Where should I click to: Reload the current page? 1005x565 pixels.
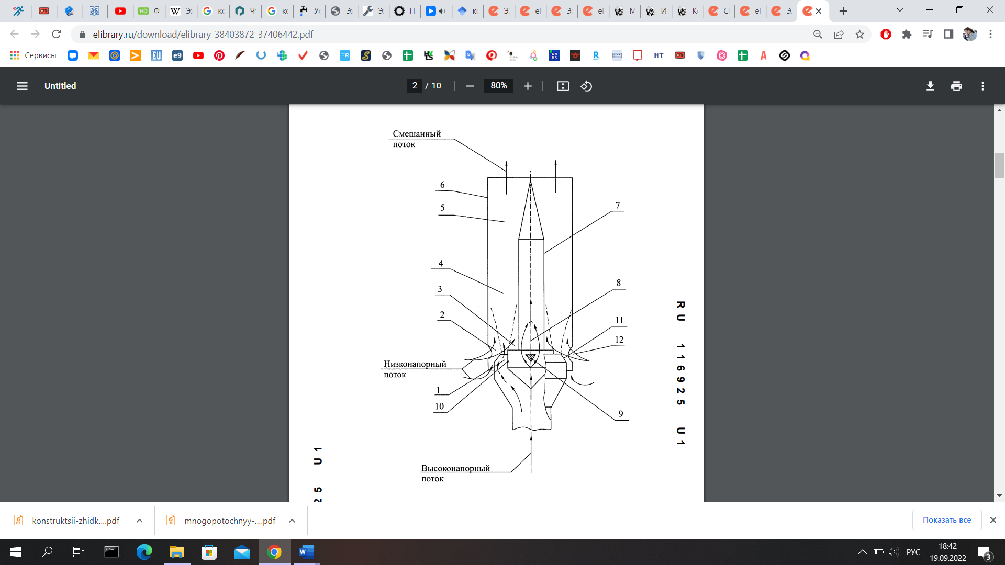pos(57,34)
